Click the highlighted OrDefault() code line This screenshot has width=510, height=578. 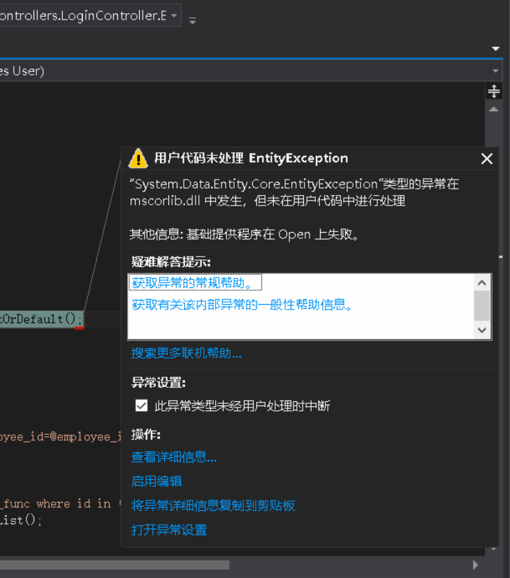click(x=41, y=319)
